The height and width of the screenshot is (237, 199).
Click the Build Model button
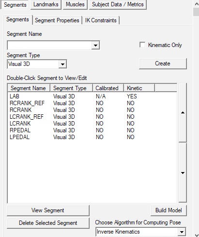168,210
